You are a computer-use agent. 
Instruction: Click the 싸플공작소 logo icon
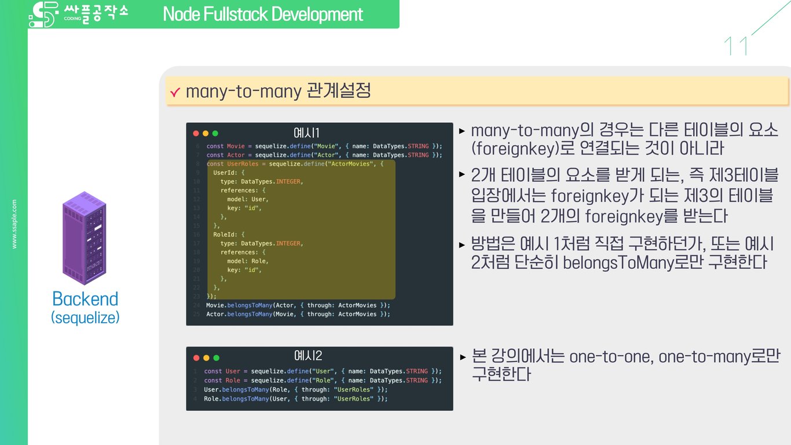click(43, 14)
